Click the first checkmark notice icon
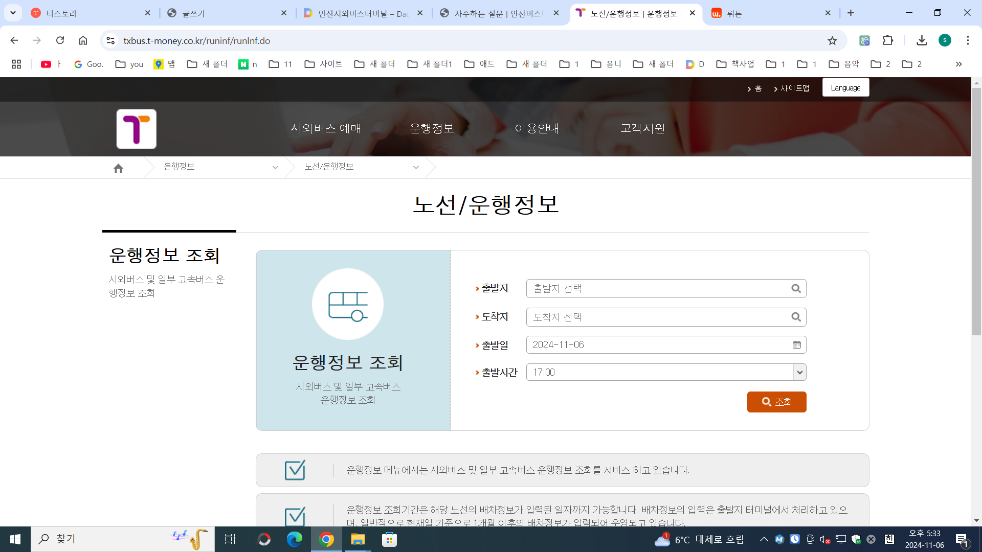Screen dimensions: 982x552 [x=295, y=470]
